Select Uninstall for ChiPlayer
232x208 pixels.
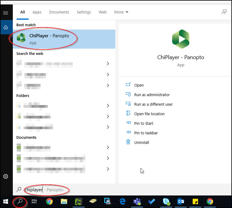point(141,142)
